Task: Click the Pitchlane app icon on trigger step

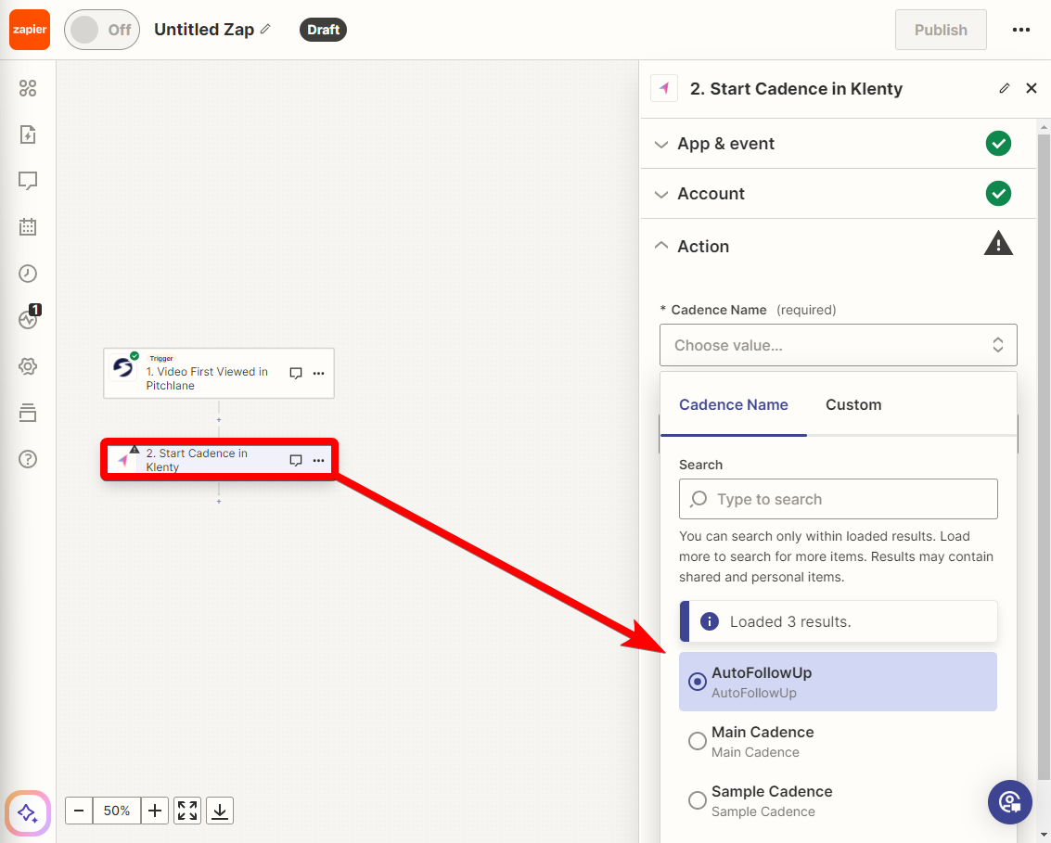Action: pos(123,367)
